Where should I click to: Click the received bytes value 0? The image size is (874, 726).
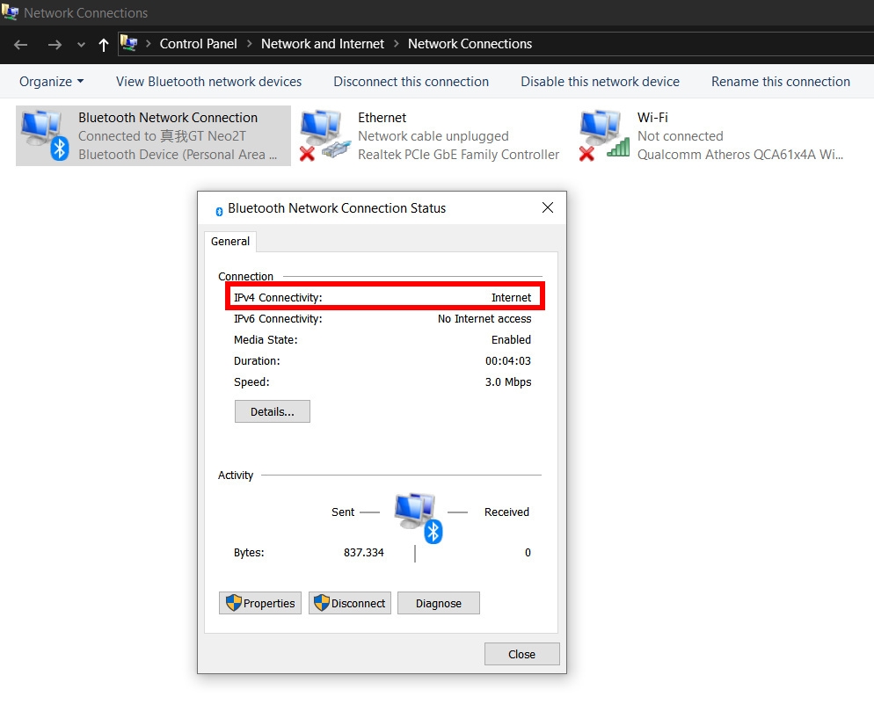[x=528, y=553]
